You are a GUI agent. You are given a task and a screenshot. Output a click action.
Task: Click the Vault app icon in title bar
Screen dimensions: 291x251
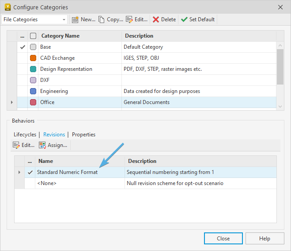7,7
